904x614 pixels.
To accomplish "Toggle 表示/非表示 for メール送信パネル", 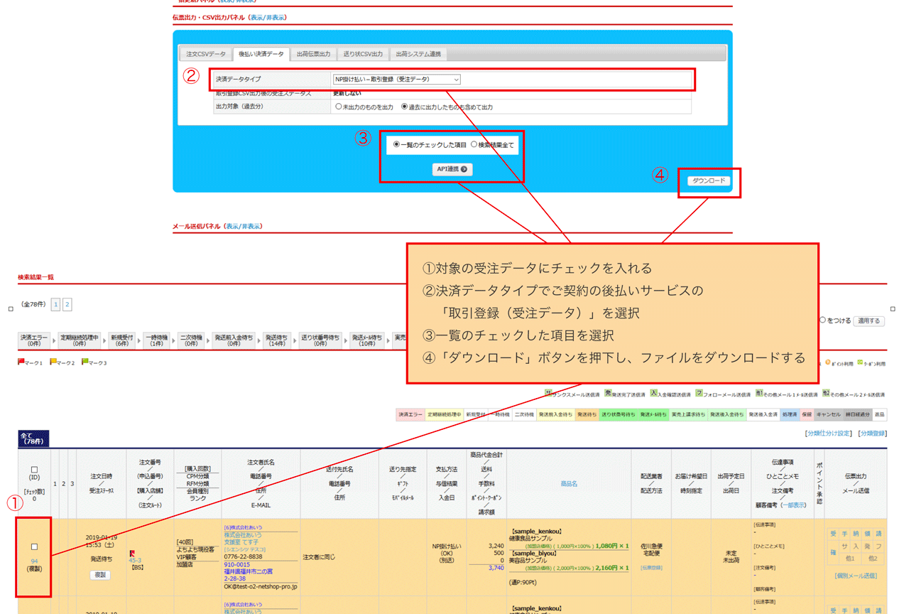I will (242, 226).
